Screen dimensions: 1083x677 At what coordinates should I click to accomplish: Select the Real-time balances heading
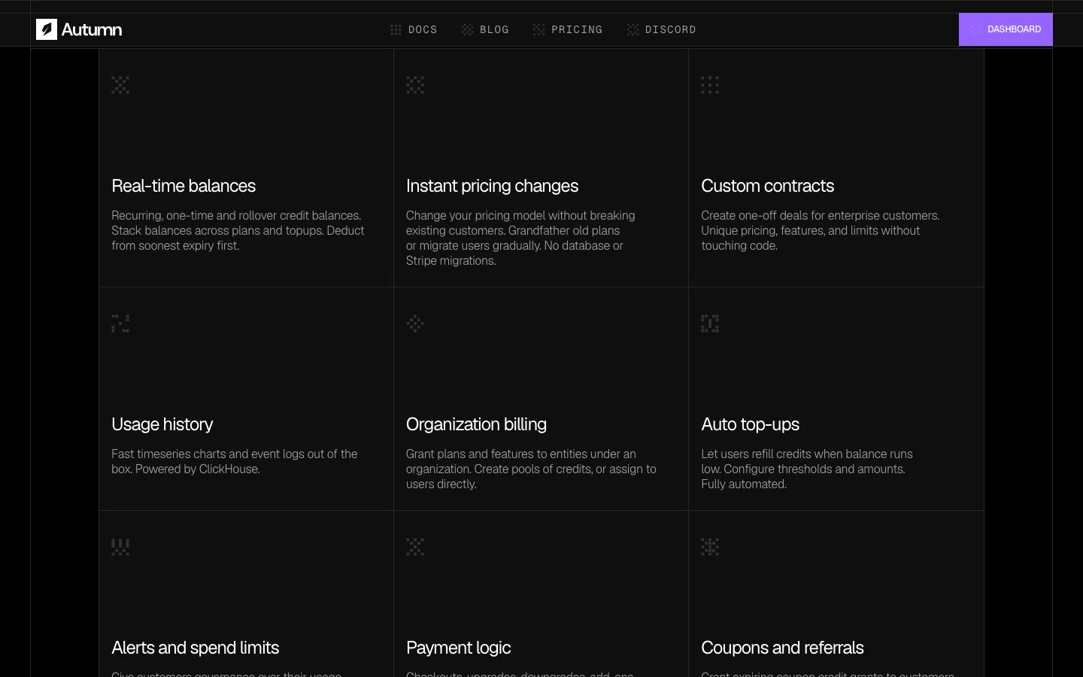[184, 186]
